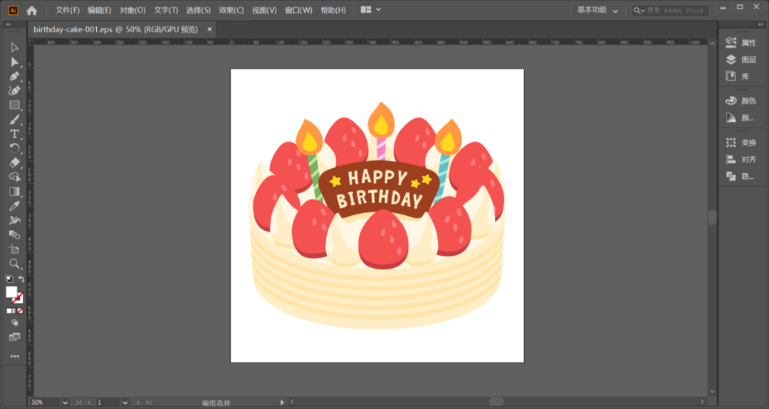Expand the status bar info arrow
The image size is (769, 409).
click(281, 403)
